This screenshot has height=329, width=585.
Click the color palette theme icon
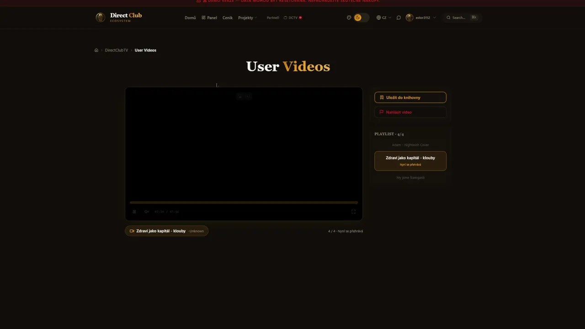point(349,18)
